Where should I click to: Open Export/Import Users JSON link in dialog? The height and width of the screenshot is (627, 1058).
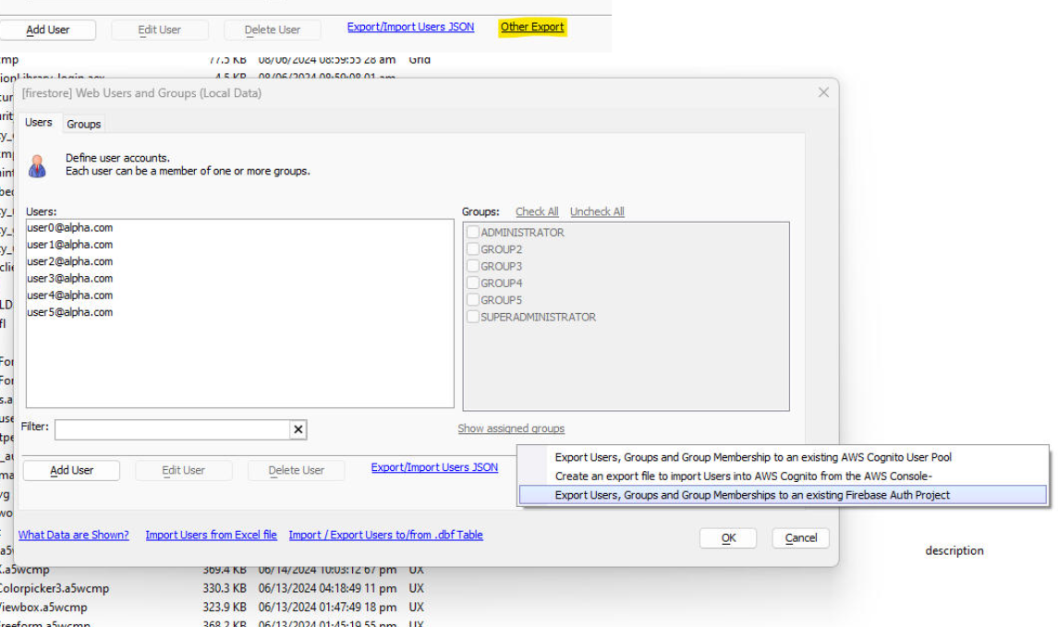(434, 467)
